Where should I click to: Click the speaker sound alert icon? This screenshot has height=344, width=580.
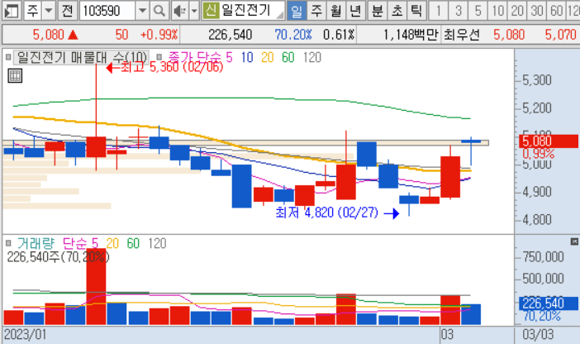[x=180, y=11]
